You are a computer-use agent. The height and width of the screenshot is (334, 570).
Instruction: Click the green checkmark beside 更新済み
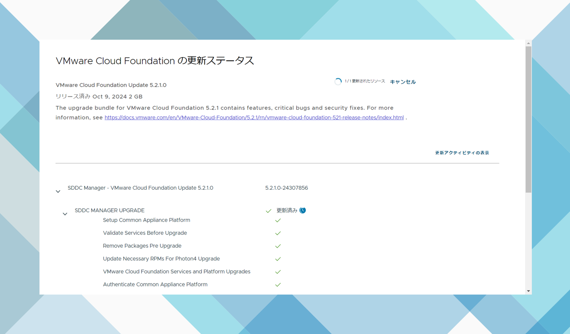tap(268, 211)
